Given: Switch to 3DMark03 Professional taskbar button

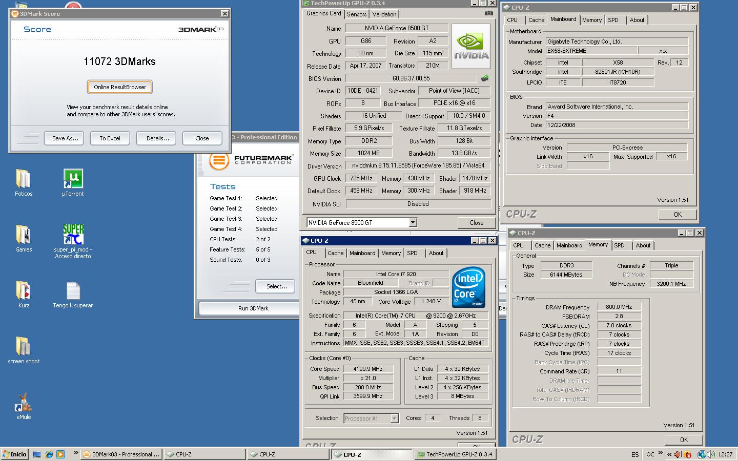Looking at the screenshot, I should click(x=122, y=454).
